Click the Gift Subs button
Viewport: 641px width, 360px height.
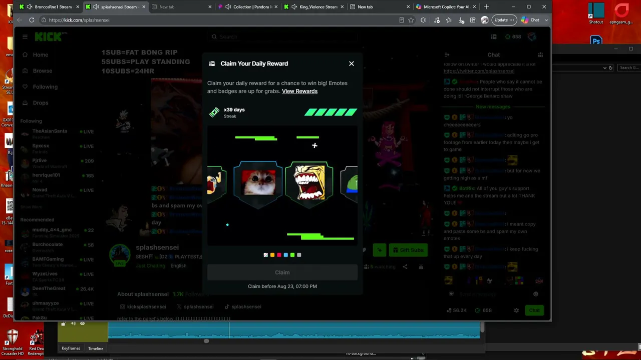(407, 250)
